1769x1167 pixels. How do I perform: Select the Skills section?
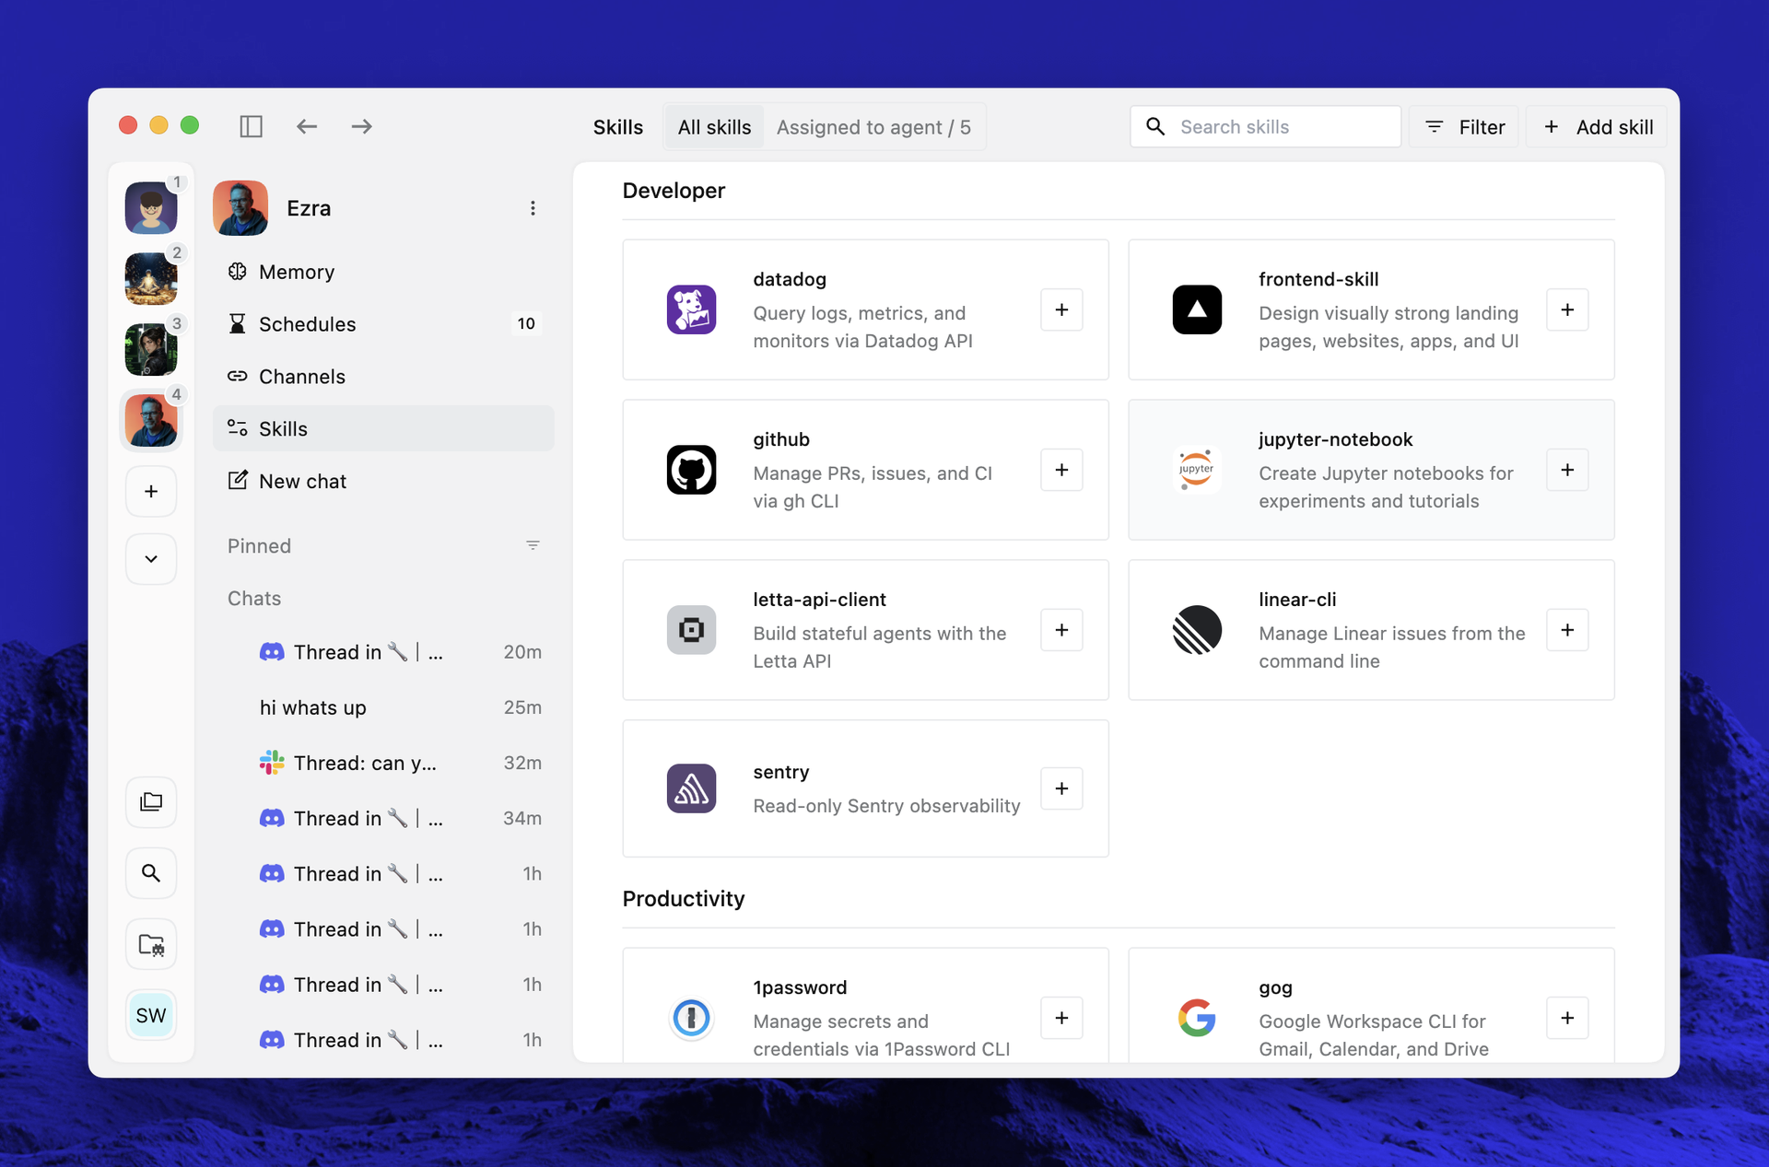pos(383,428)
